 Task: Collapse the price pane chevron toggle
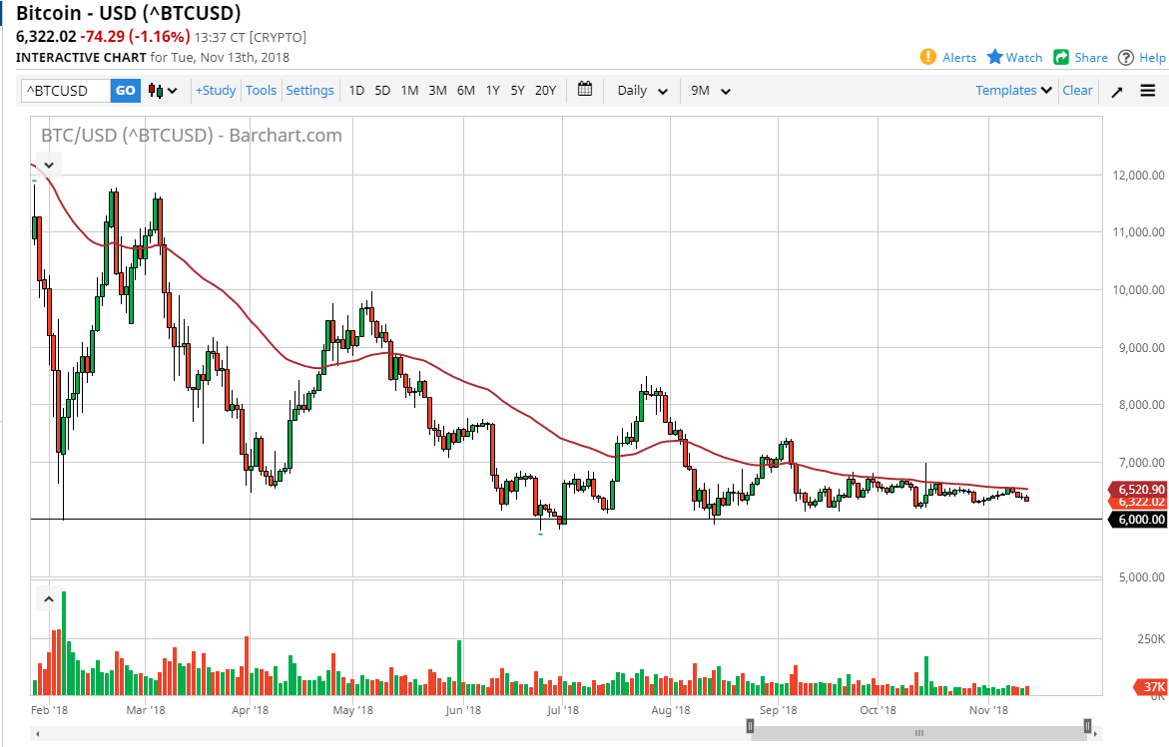tap(49, 166)
